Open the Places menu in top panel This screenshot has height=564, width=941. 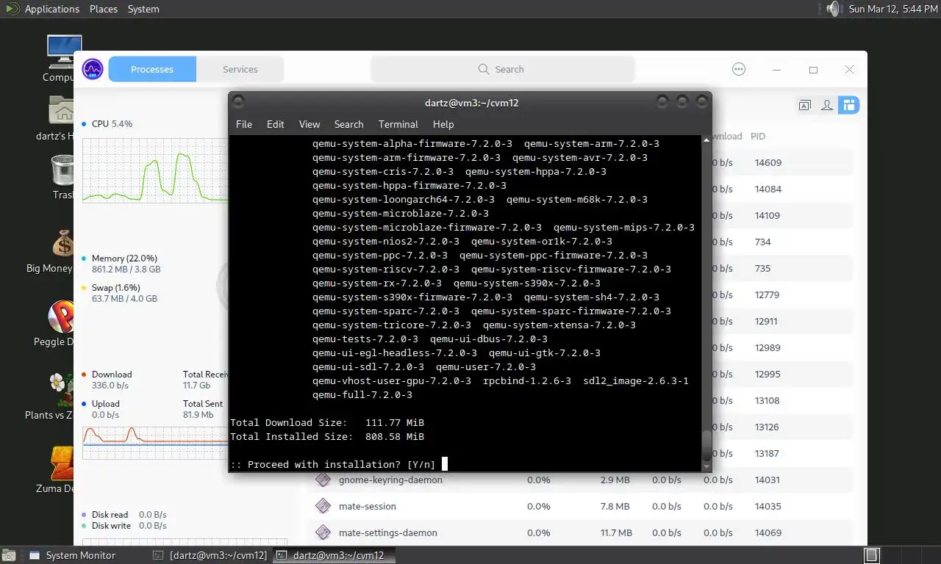click(x=104, y=9)
